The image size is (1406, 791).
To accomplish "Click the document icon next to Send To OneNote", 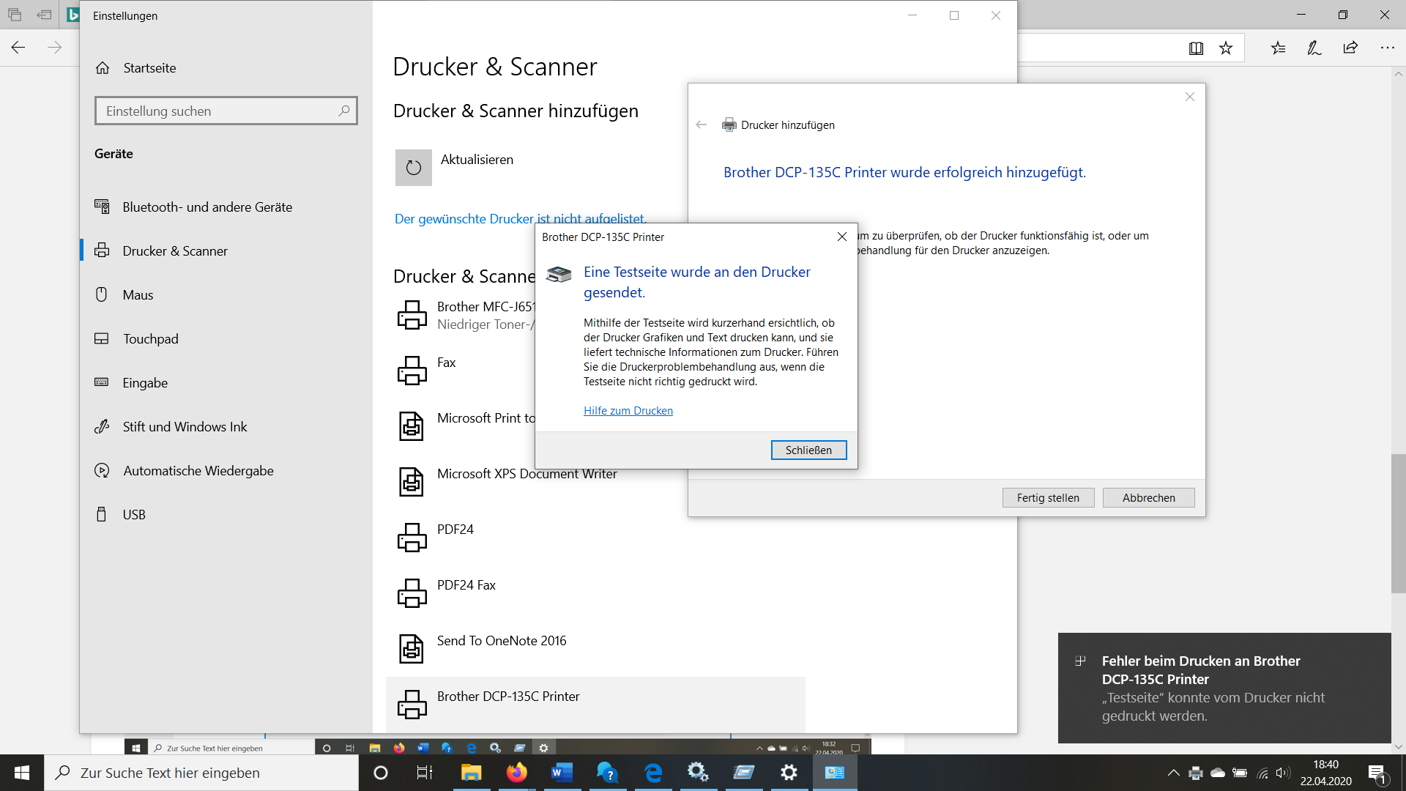I will click(412, 649).
